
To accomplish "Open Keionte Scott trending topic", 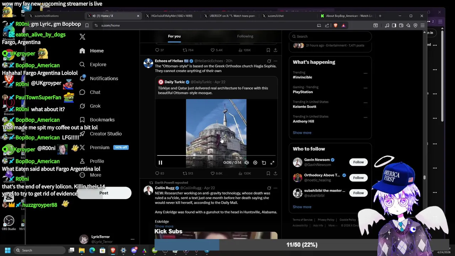I will pos(304,107).
